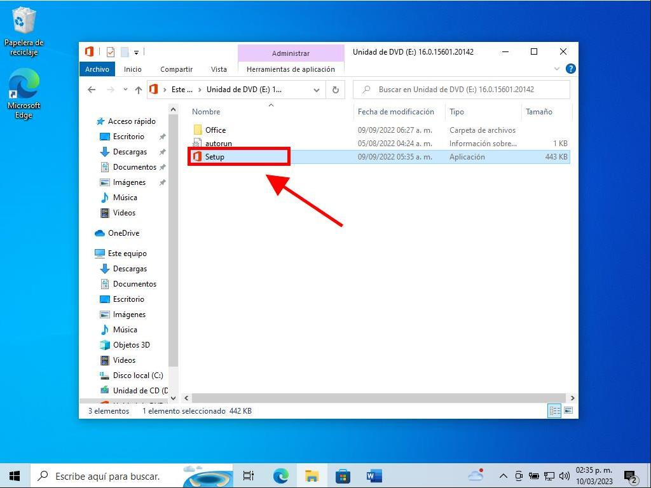Click the Properties icon in quick access toolbar
The height and width of the screenshot is (488, 651).
111,52
